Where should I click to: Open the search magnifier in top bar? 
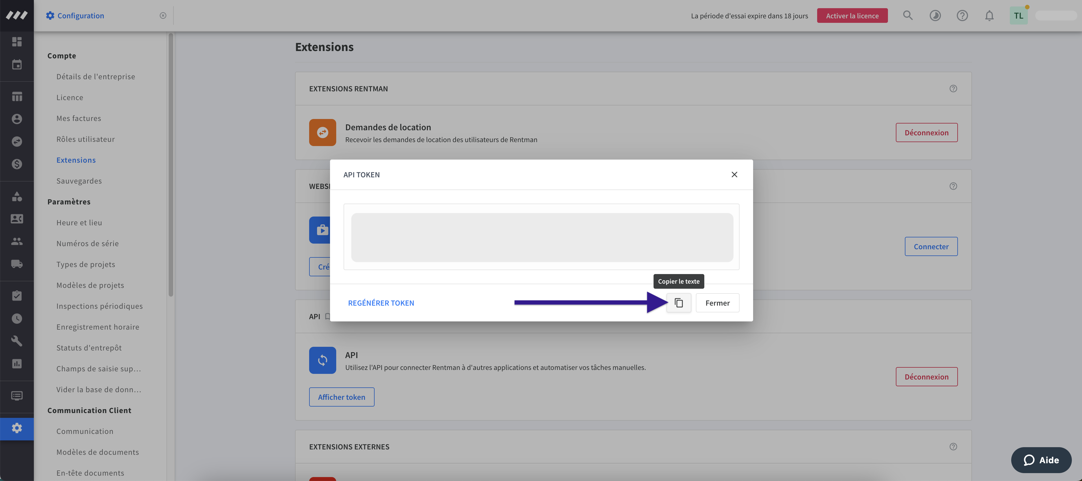(908, 16)
